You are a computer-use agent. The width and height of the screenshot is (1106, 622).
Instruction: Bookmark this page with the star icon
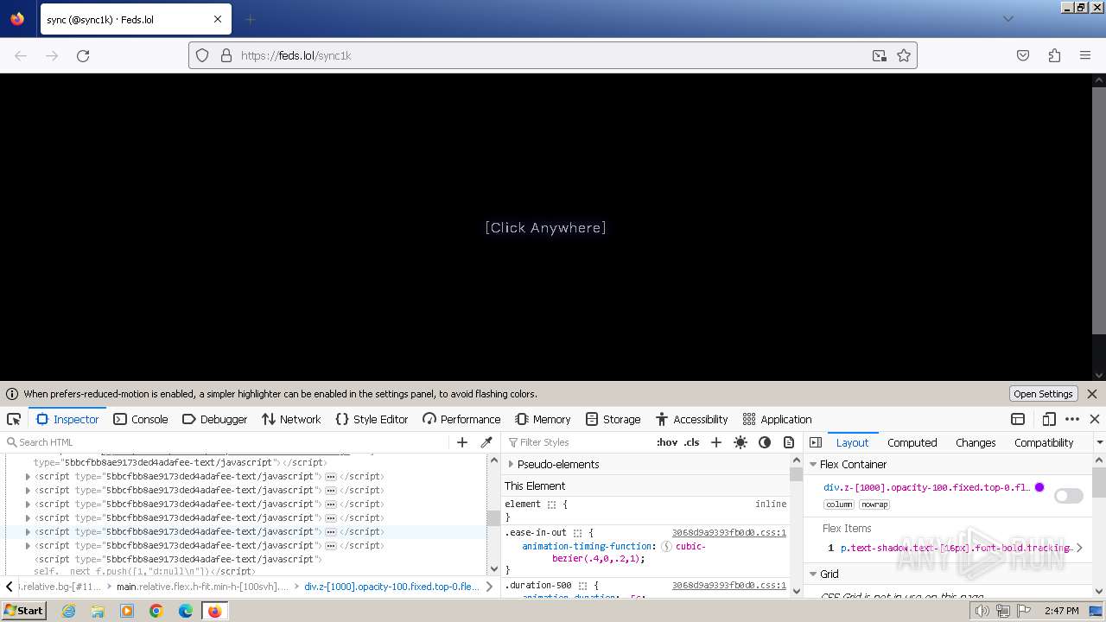click(904, 55)
